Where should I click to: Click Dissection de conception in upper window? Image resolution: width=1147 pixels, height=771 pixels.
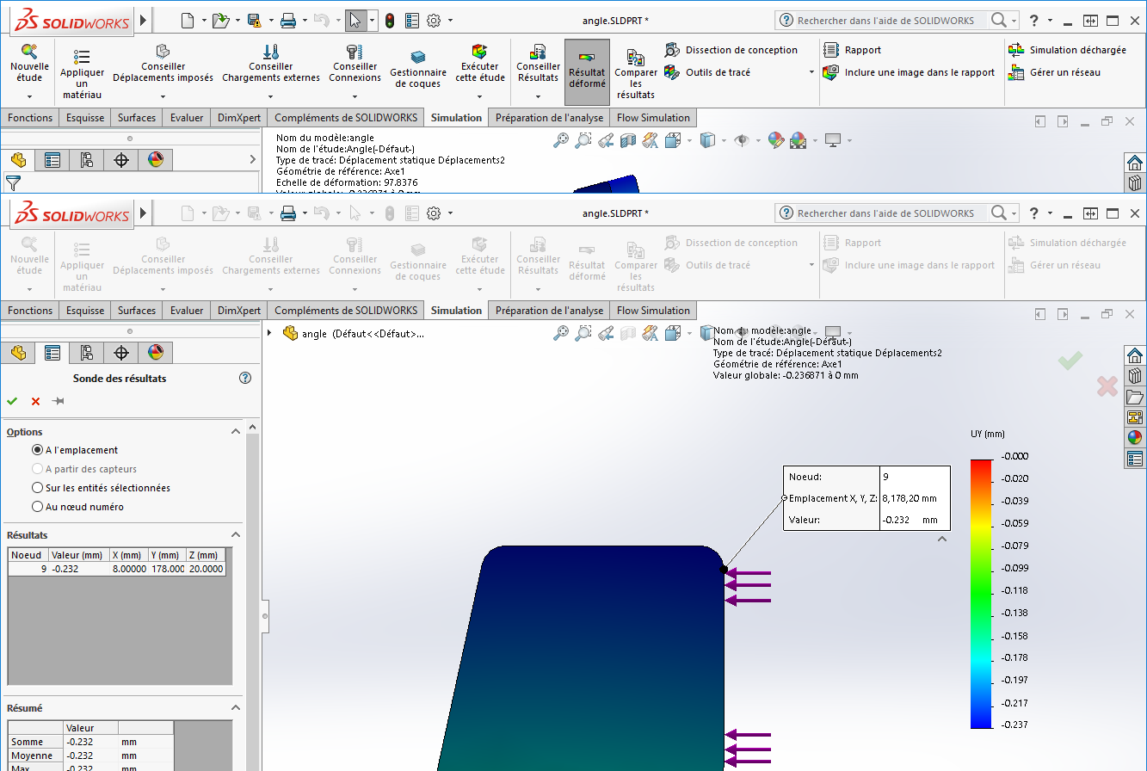[731, 50]
